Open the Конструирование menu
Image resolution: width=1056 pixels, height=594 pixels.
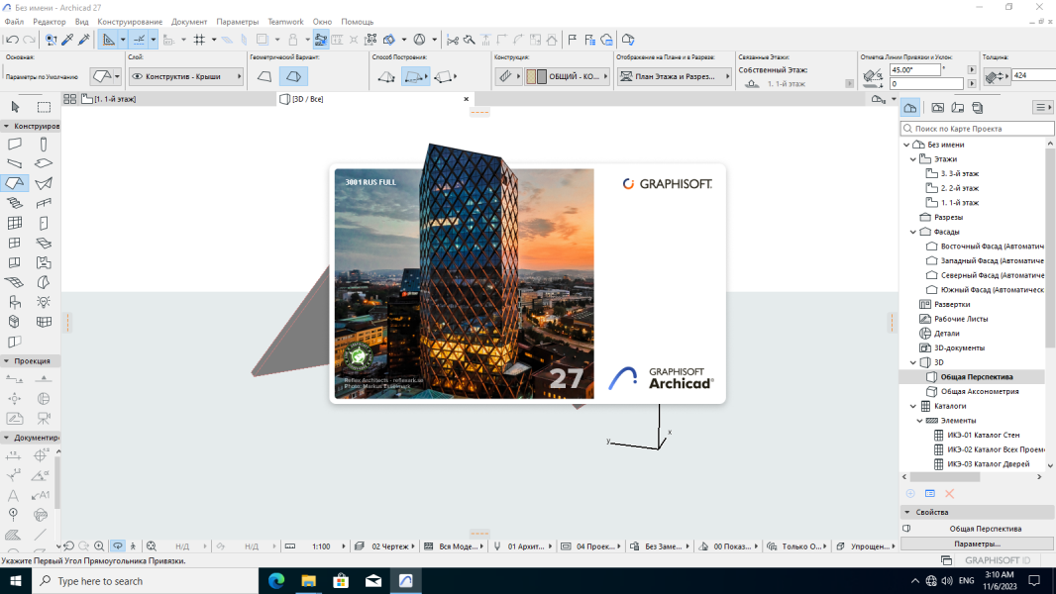coord(130,22)
